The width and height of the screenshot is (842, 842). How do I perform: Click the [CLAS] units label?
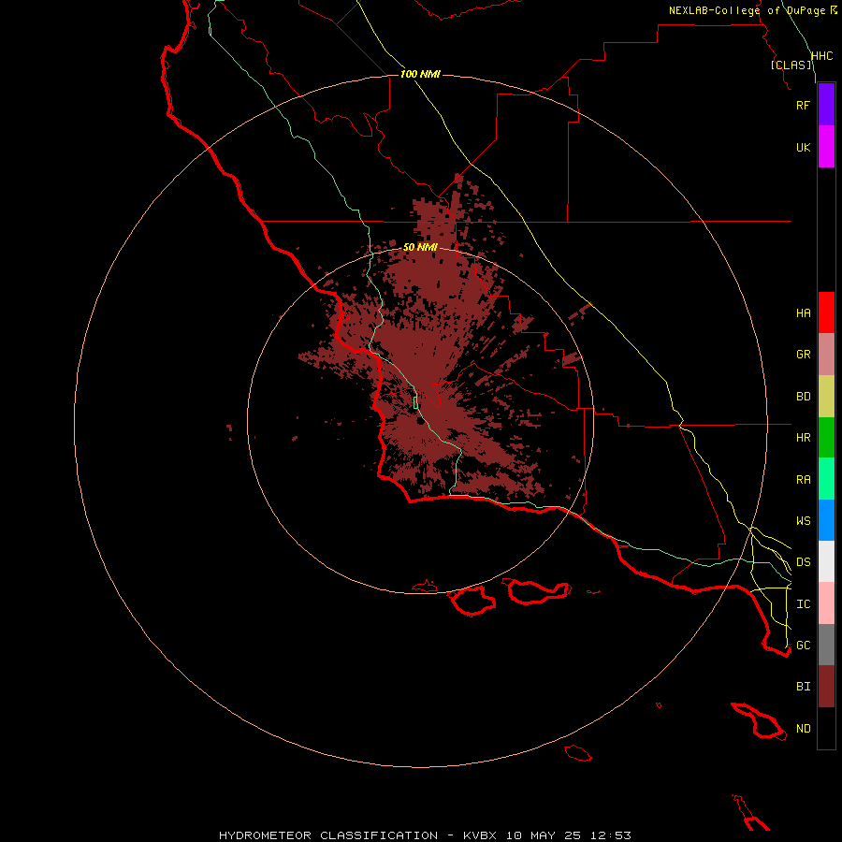click(791, 65)
